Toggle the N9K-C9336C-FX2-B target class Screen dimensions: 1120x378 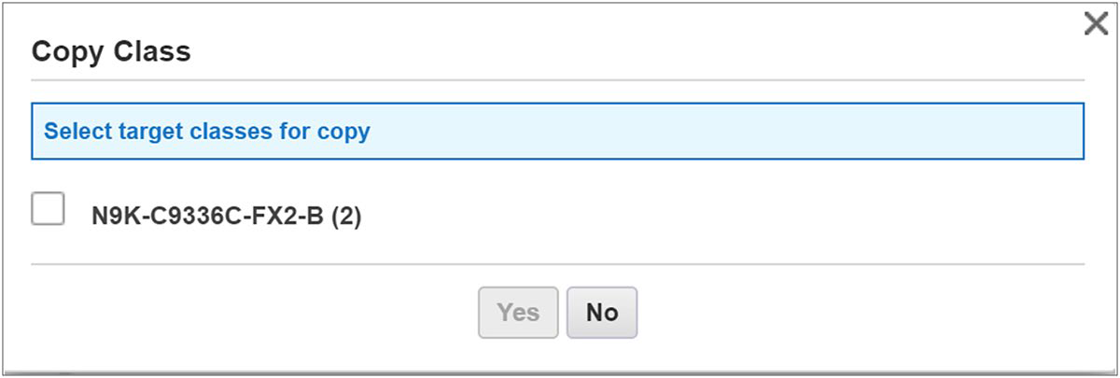(48, 208)
